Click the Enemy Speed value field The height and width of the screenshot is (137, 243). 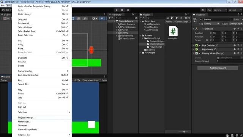tap(230, 61)
